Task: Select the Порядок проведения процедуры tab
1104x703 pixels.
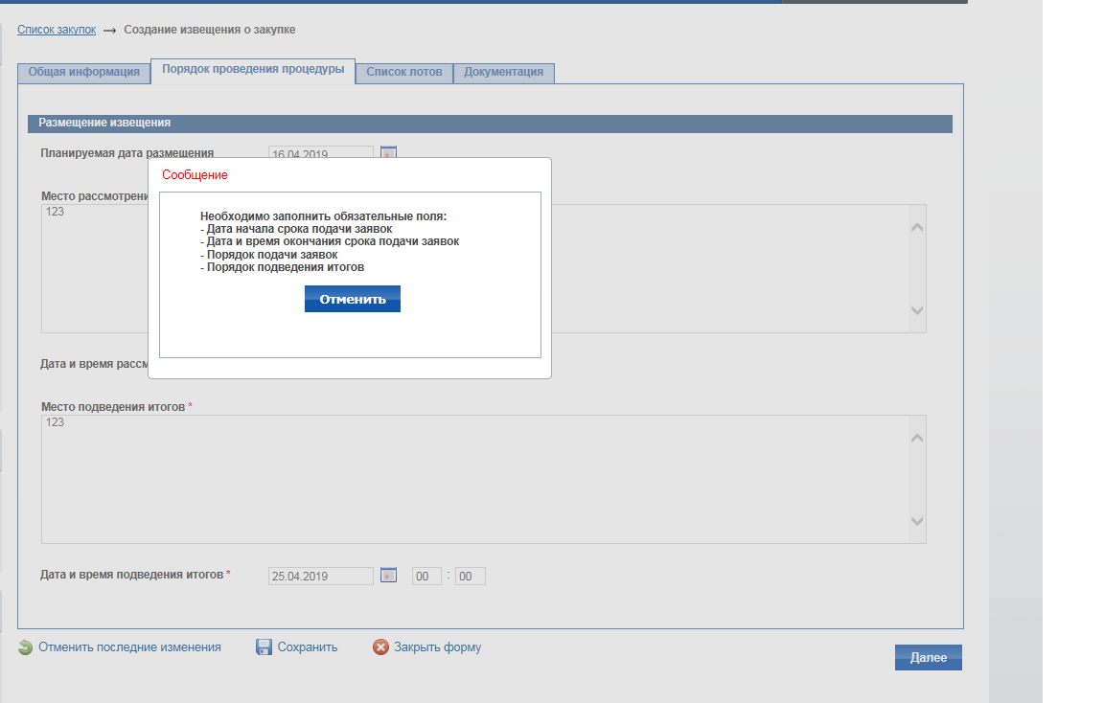Action: pyautogui.click(x=253, y=70)
